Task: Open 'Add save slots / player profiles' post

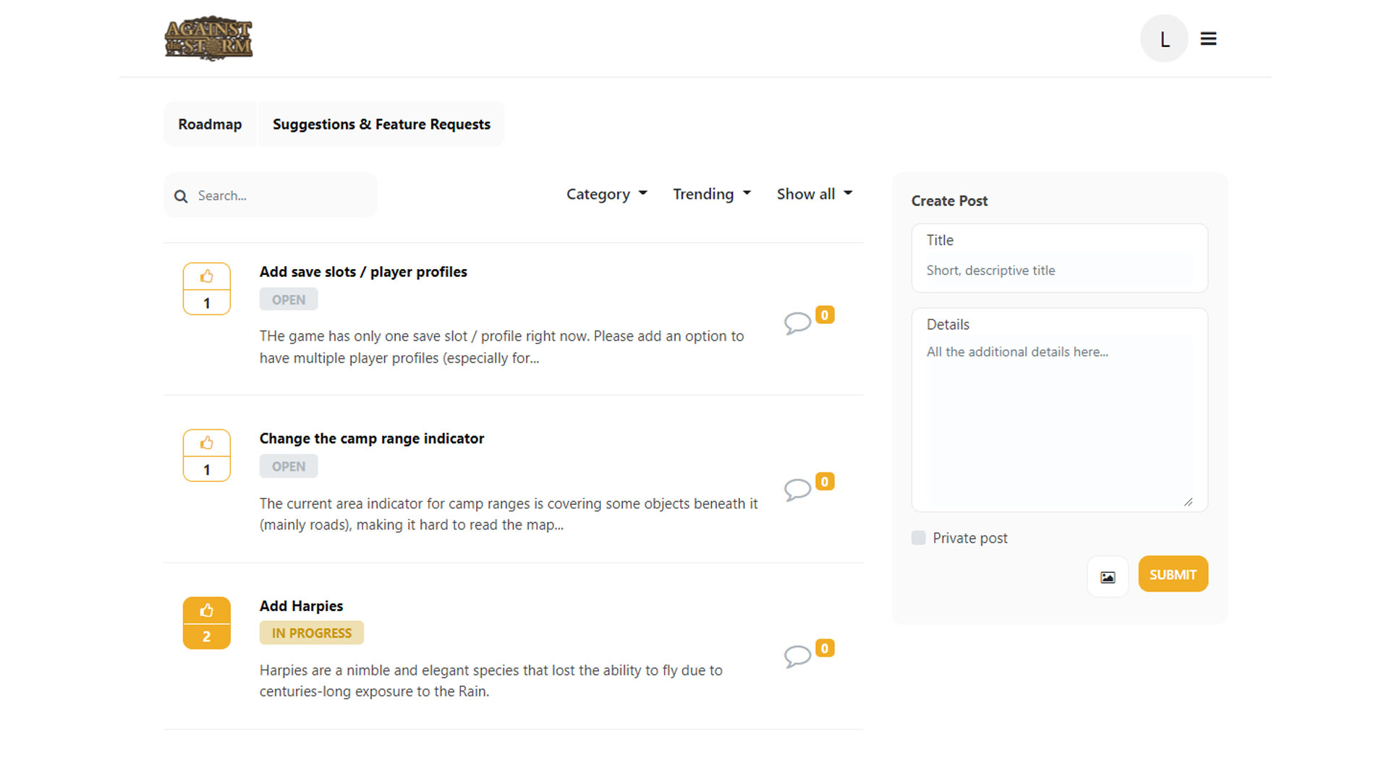Action: click(x=363, y=272)
